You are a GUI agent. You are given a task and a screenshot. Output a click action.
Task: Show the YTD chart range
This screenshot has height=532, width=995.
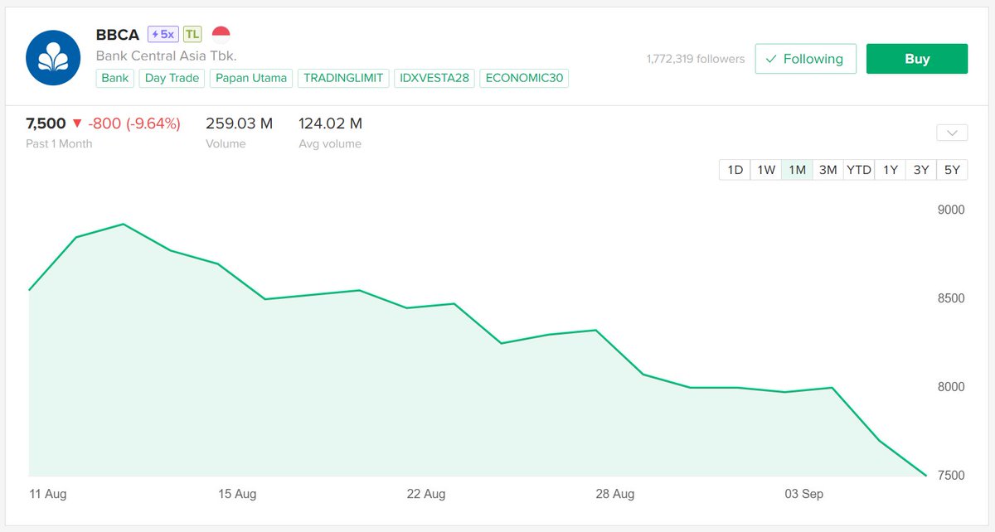tap(859, 170)
